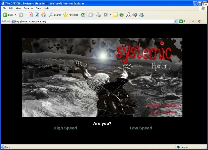The height and width of the screenshot is (150, 208).
Task: Open the Tools menu
Action: (39, 8)
